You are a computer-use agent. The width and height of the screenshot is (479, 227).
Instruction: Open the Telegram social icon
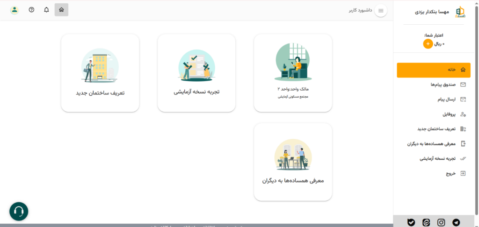pyautogui.click(x=456, y=222)
